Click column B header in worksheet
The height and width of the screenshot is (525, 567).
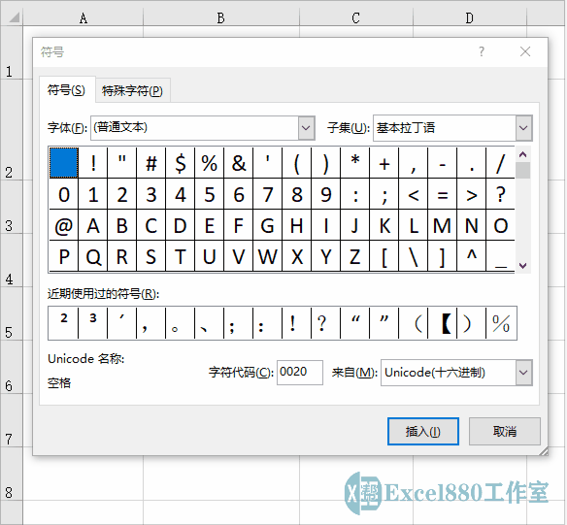point(221,17)
